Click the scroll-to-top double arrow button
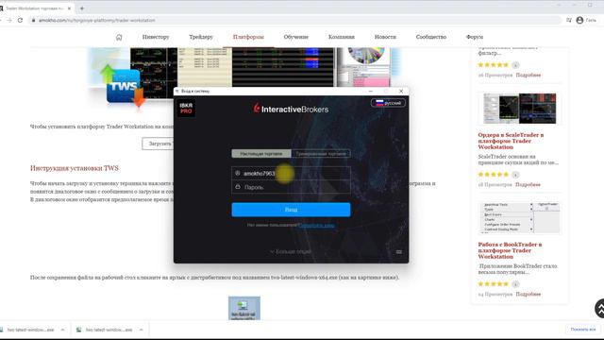The height and width of the screenshot is (340, 604). 600,309
